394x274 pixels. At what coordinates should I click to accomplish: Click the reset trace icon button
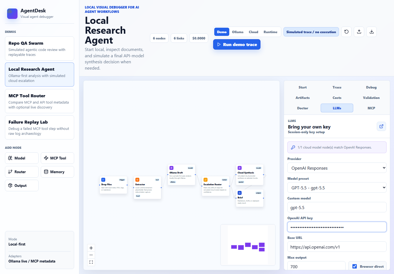[x=346, y=32]
